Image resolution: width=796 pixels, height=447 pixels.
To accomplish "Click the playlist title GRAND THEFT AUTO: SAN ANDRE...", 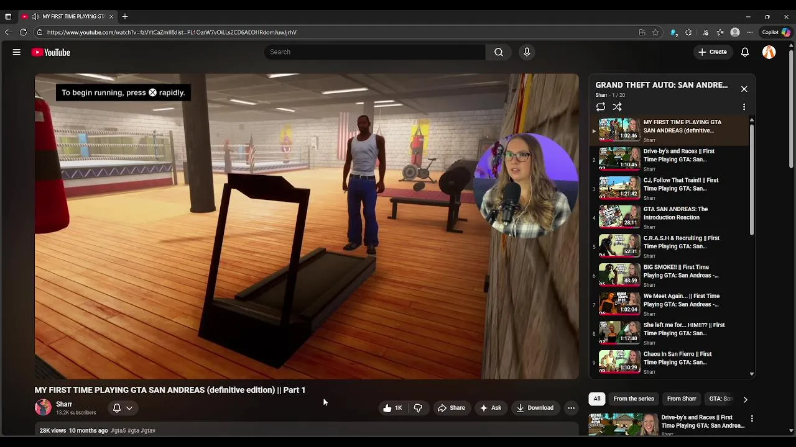I will coord(661,85).
